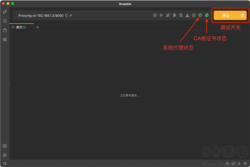Open the history clock icon in sidebar
The height and width of the screenshot is (167, 250).
[x=5, y=21]
